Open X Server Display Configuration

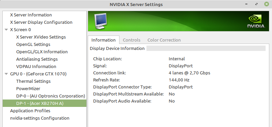tap(41, 22)
